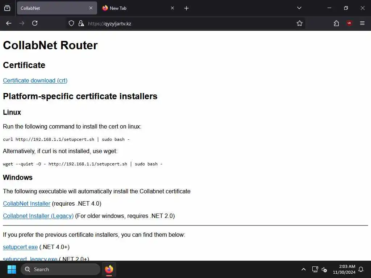Open Collabnet Installer (Legacy) link

(38, 216)
